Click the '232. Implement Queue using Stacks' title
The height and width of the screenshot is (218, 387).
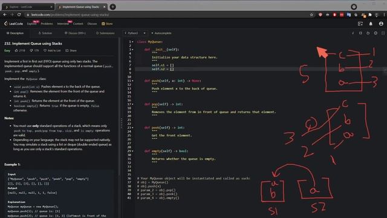(x=33, y=44)
